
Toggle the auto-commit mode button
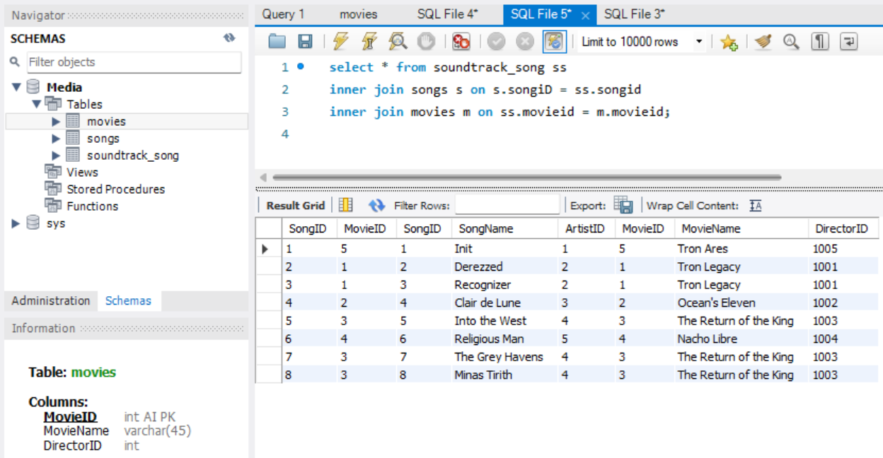click(554, 42)
